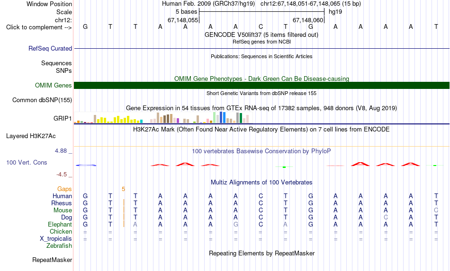Click the 100 Vert. Cons label
The width and height of the screenshot is (450, 271).
27,162
